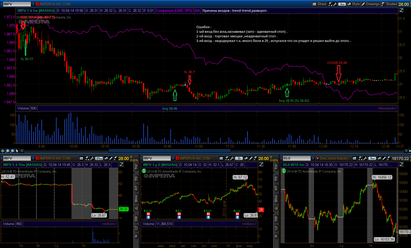Click the Lo: 16153.34 price bubble on $DJI chart
Screen dimensions: 411x248
(x=384, y=239)
